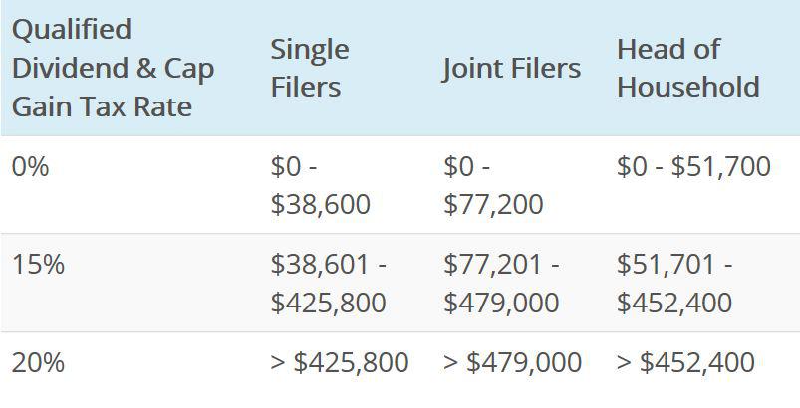Select the > $425,800 cell
This screenshot has width=800, height=408.
pyautogui.click(x=340, y=363)
